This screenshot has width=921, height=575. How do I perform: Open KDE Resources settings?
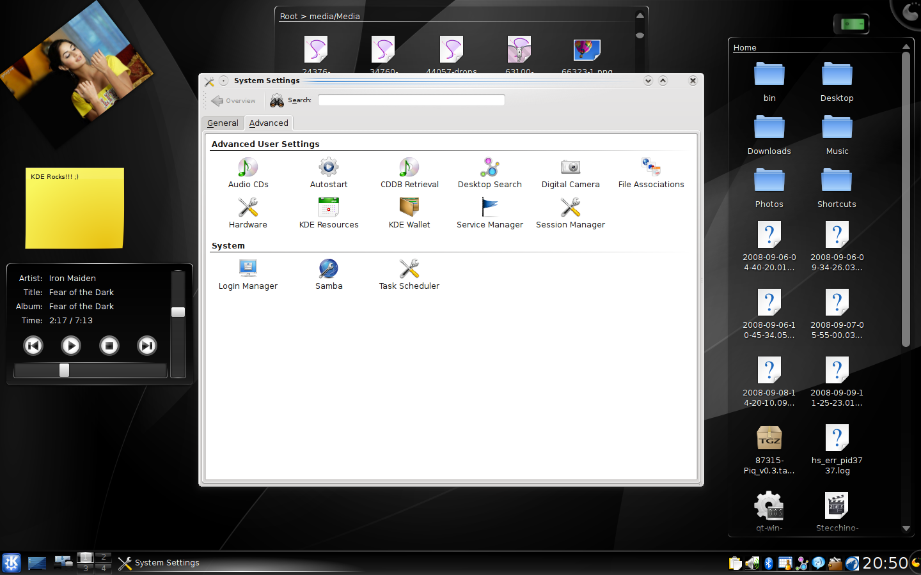(329, 214)
